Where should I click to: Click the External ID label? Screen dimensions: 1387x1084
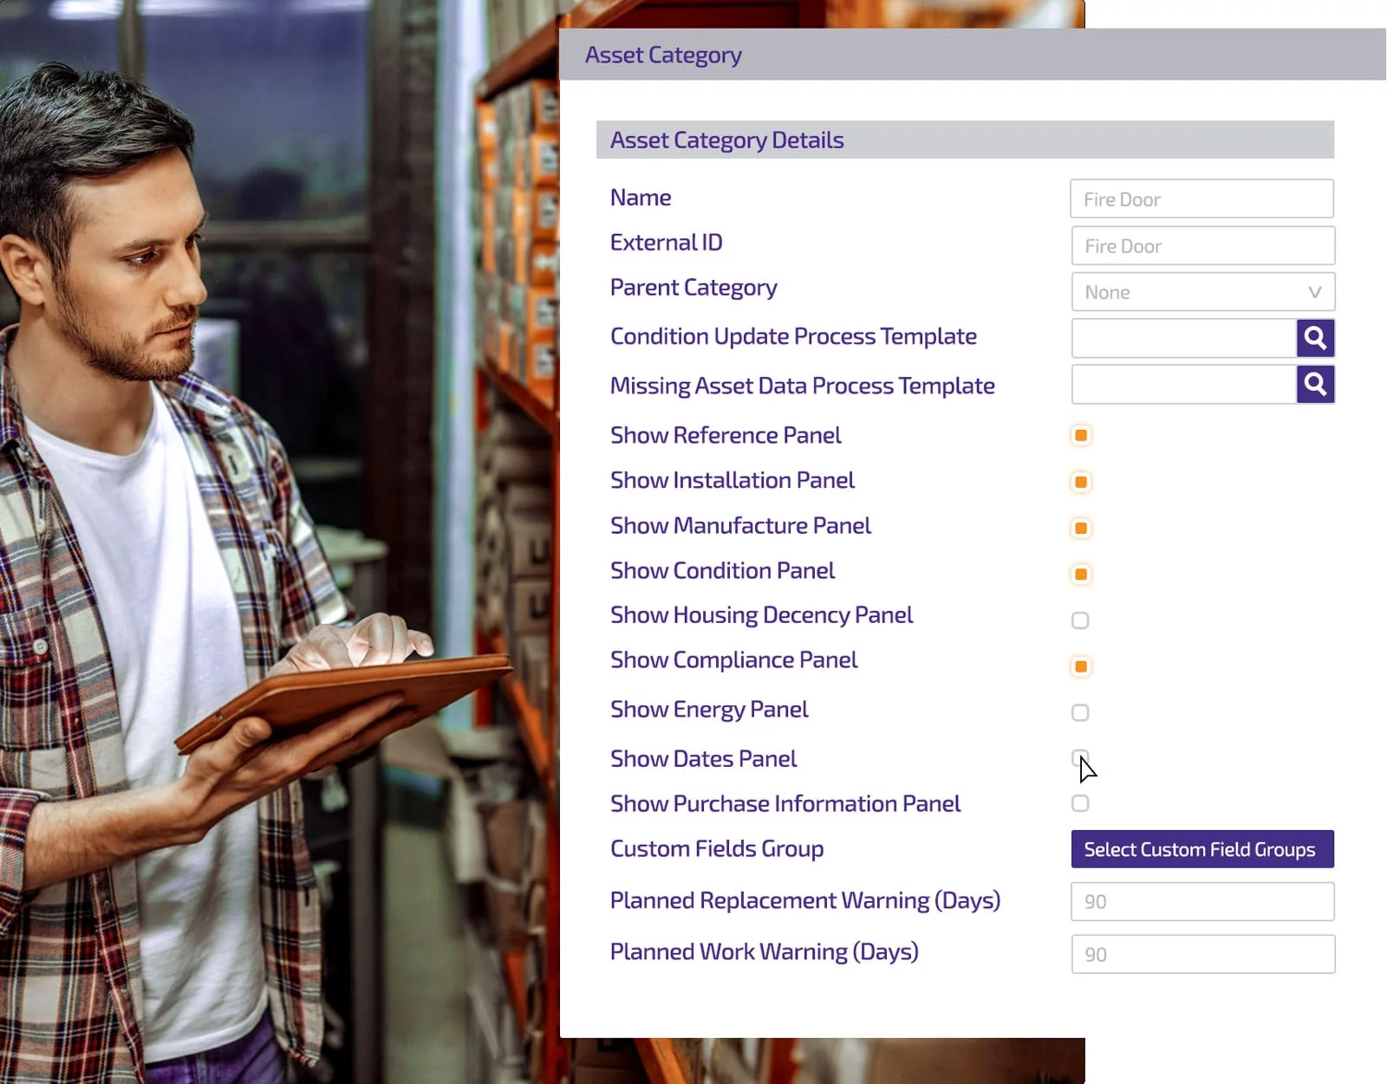point(666,243)
